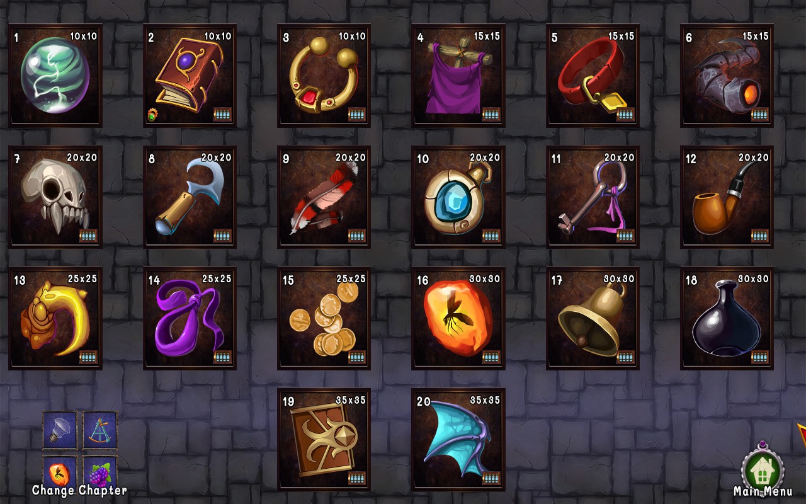Select the grapes chapter icon
This screenshot has width=806, height=504.
100,471
